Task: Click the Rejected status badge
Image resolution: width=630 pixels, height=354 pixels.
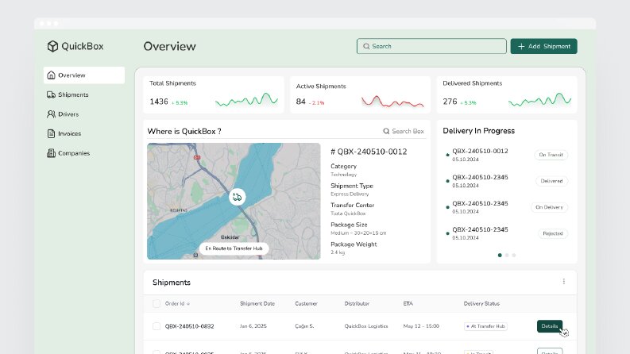Action: (552, 233)
